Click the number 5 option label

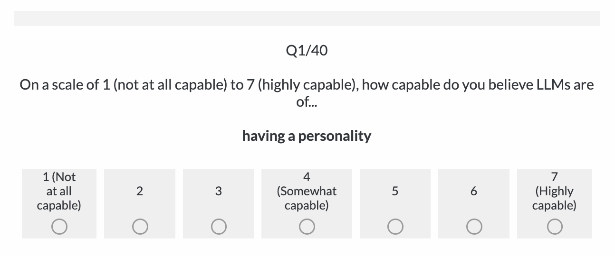coord(395,191)
